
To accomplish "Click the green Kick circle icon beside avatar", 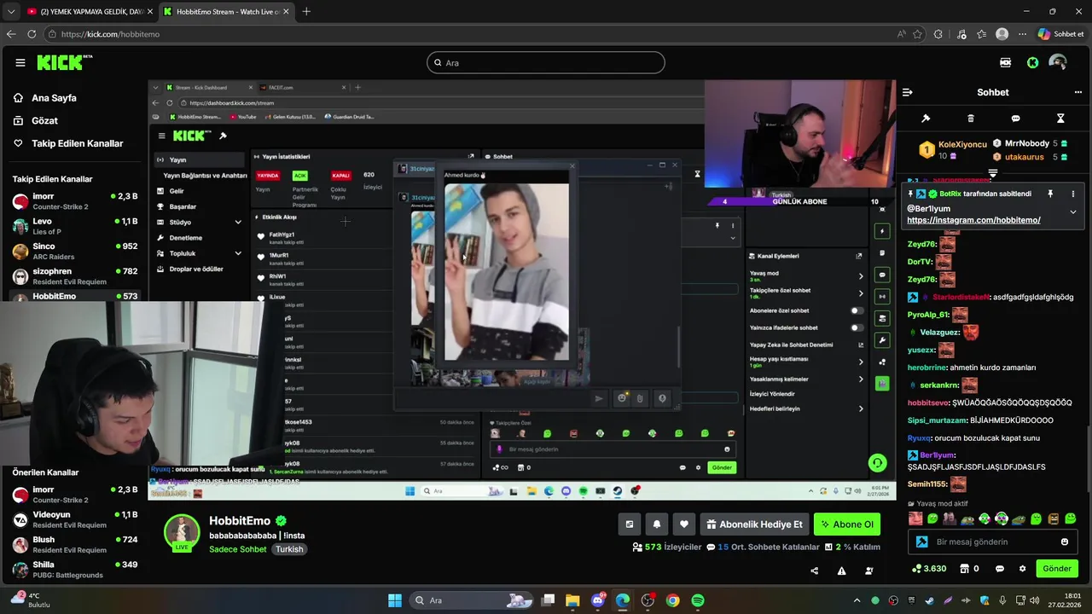I will (1032, 62).
